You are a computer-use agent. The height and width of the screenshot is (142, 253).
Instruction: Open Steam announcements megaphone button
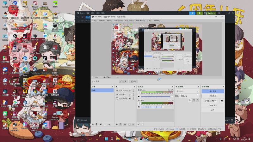click(192, 13)
